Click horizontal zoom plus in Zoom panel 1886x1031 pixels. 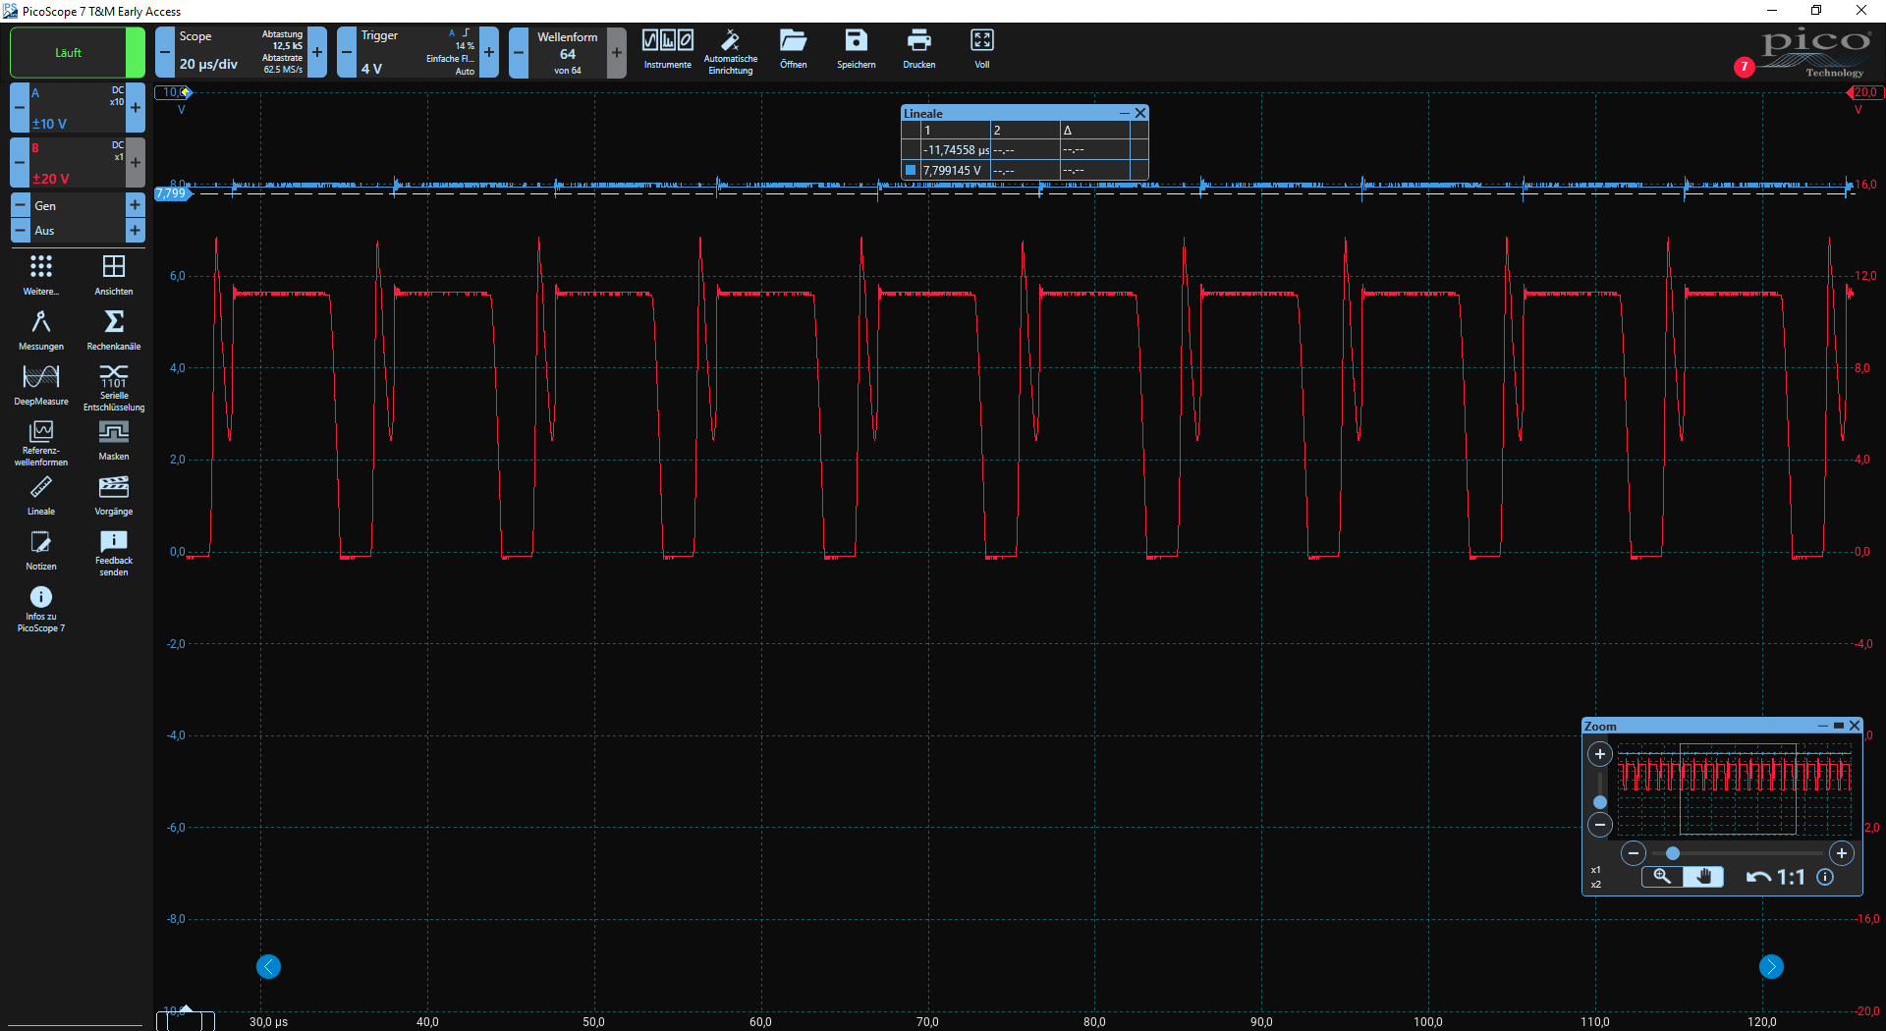click(1842, 853)
